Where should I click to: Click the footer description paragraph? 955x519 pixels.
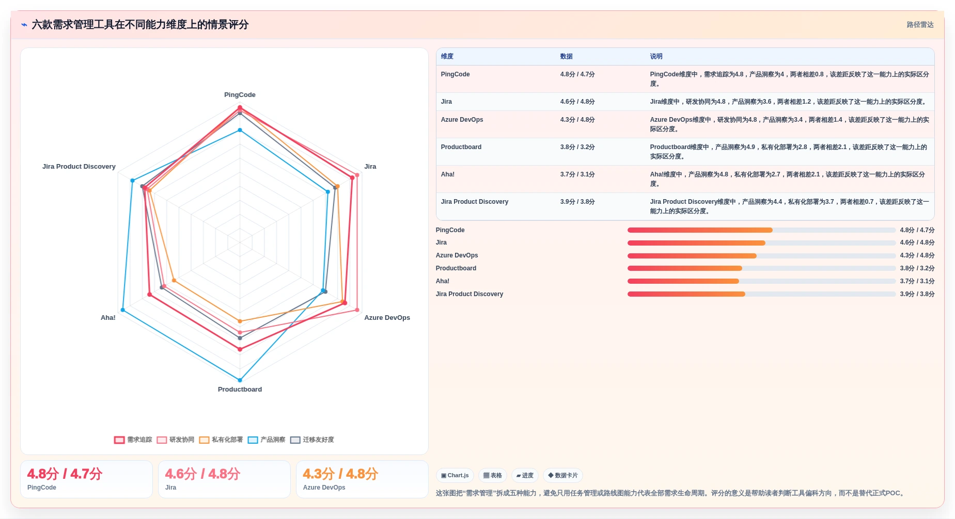point(671,493)
